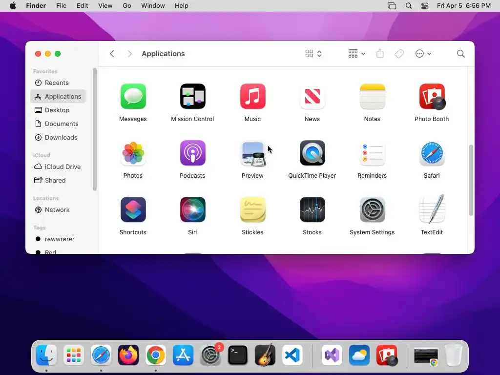This screenshot has width=500, height=375.
Task: Open the icon view switcher dropdown
Action: pyautogui.click(x=313, y=54)
